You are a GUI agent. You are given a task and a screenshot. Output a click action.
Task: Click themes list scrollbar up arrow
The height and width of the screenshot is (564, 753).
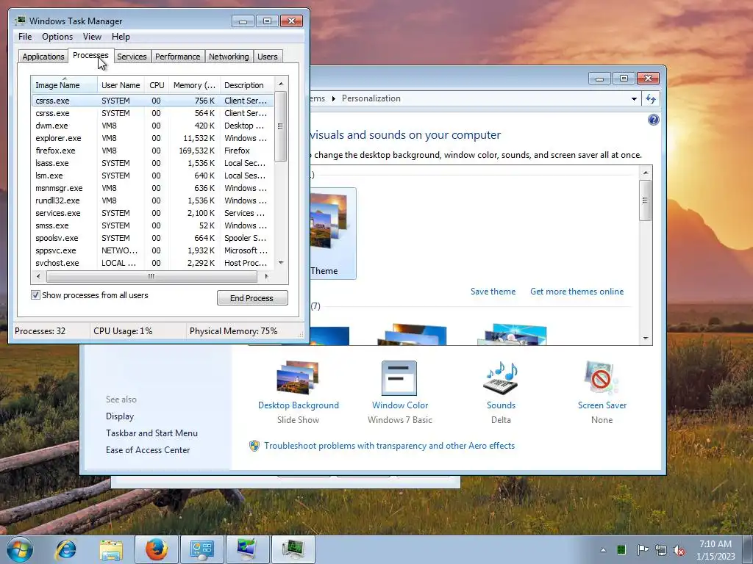click(x=646, y=173)
